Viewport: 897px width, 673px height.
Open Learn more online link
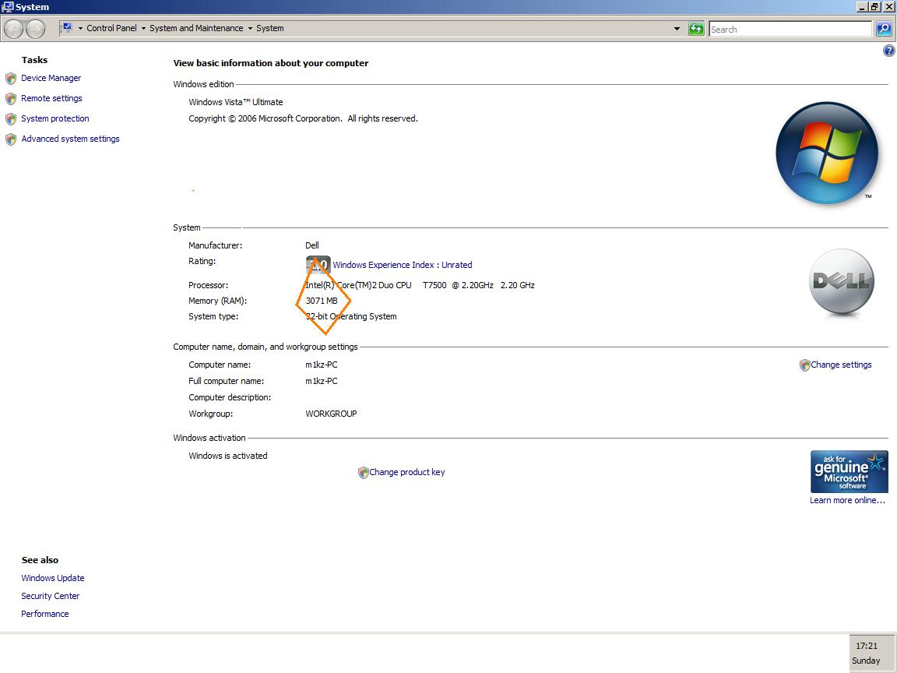tap(847, 500)
